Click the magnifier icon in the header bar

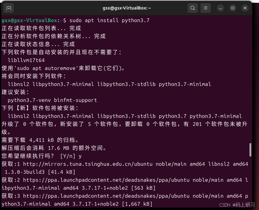click(x=192, y=8)
